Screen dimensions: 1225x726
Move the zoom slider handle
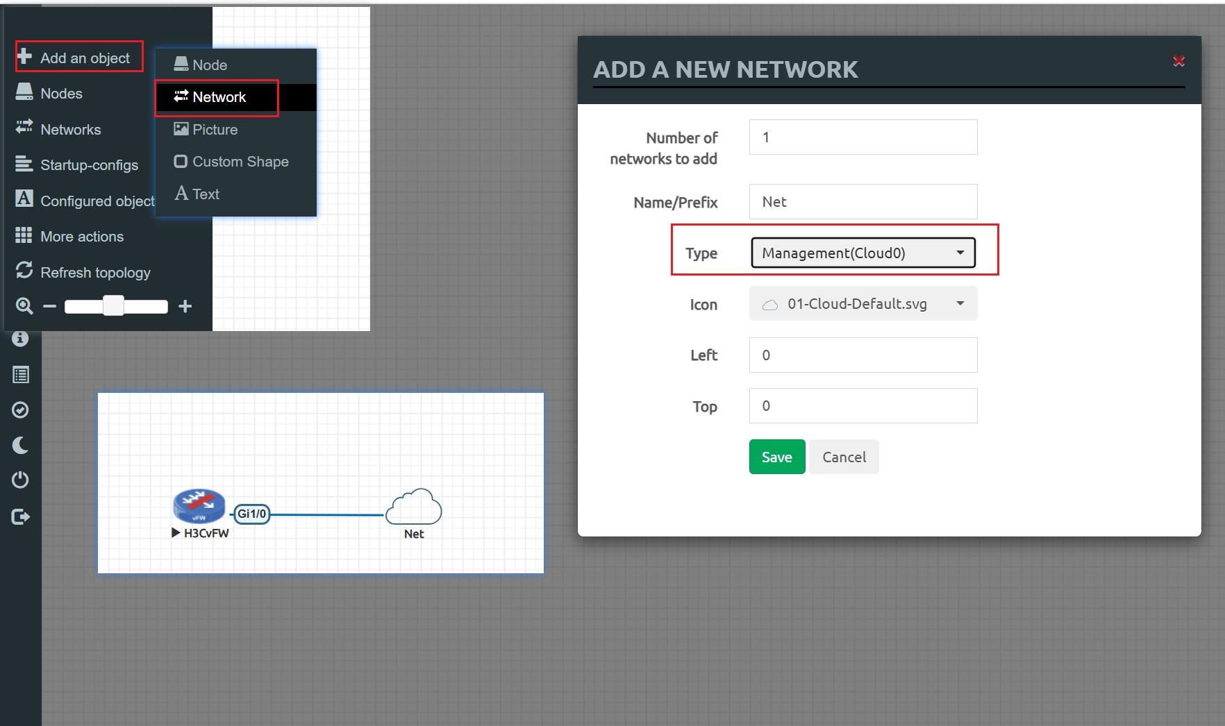pos(113,305)
